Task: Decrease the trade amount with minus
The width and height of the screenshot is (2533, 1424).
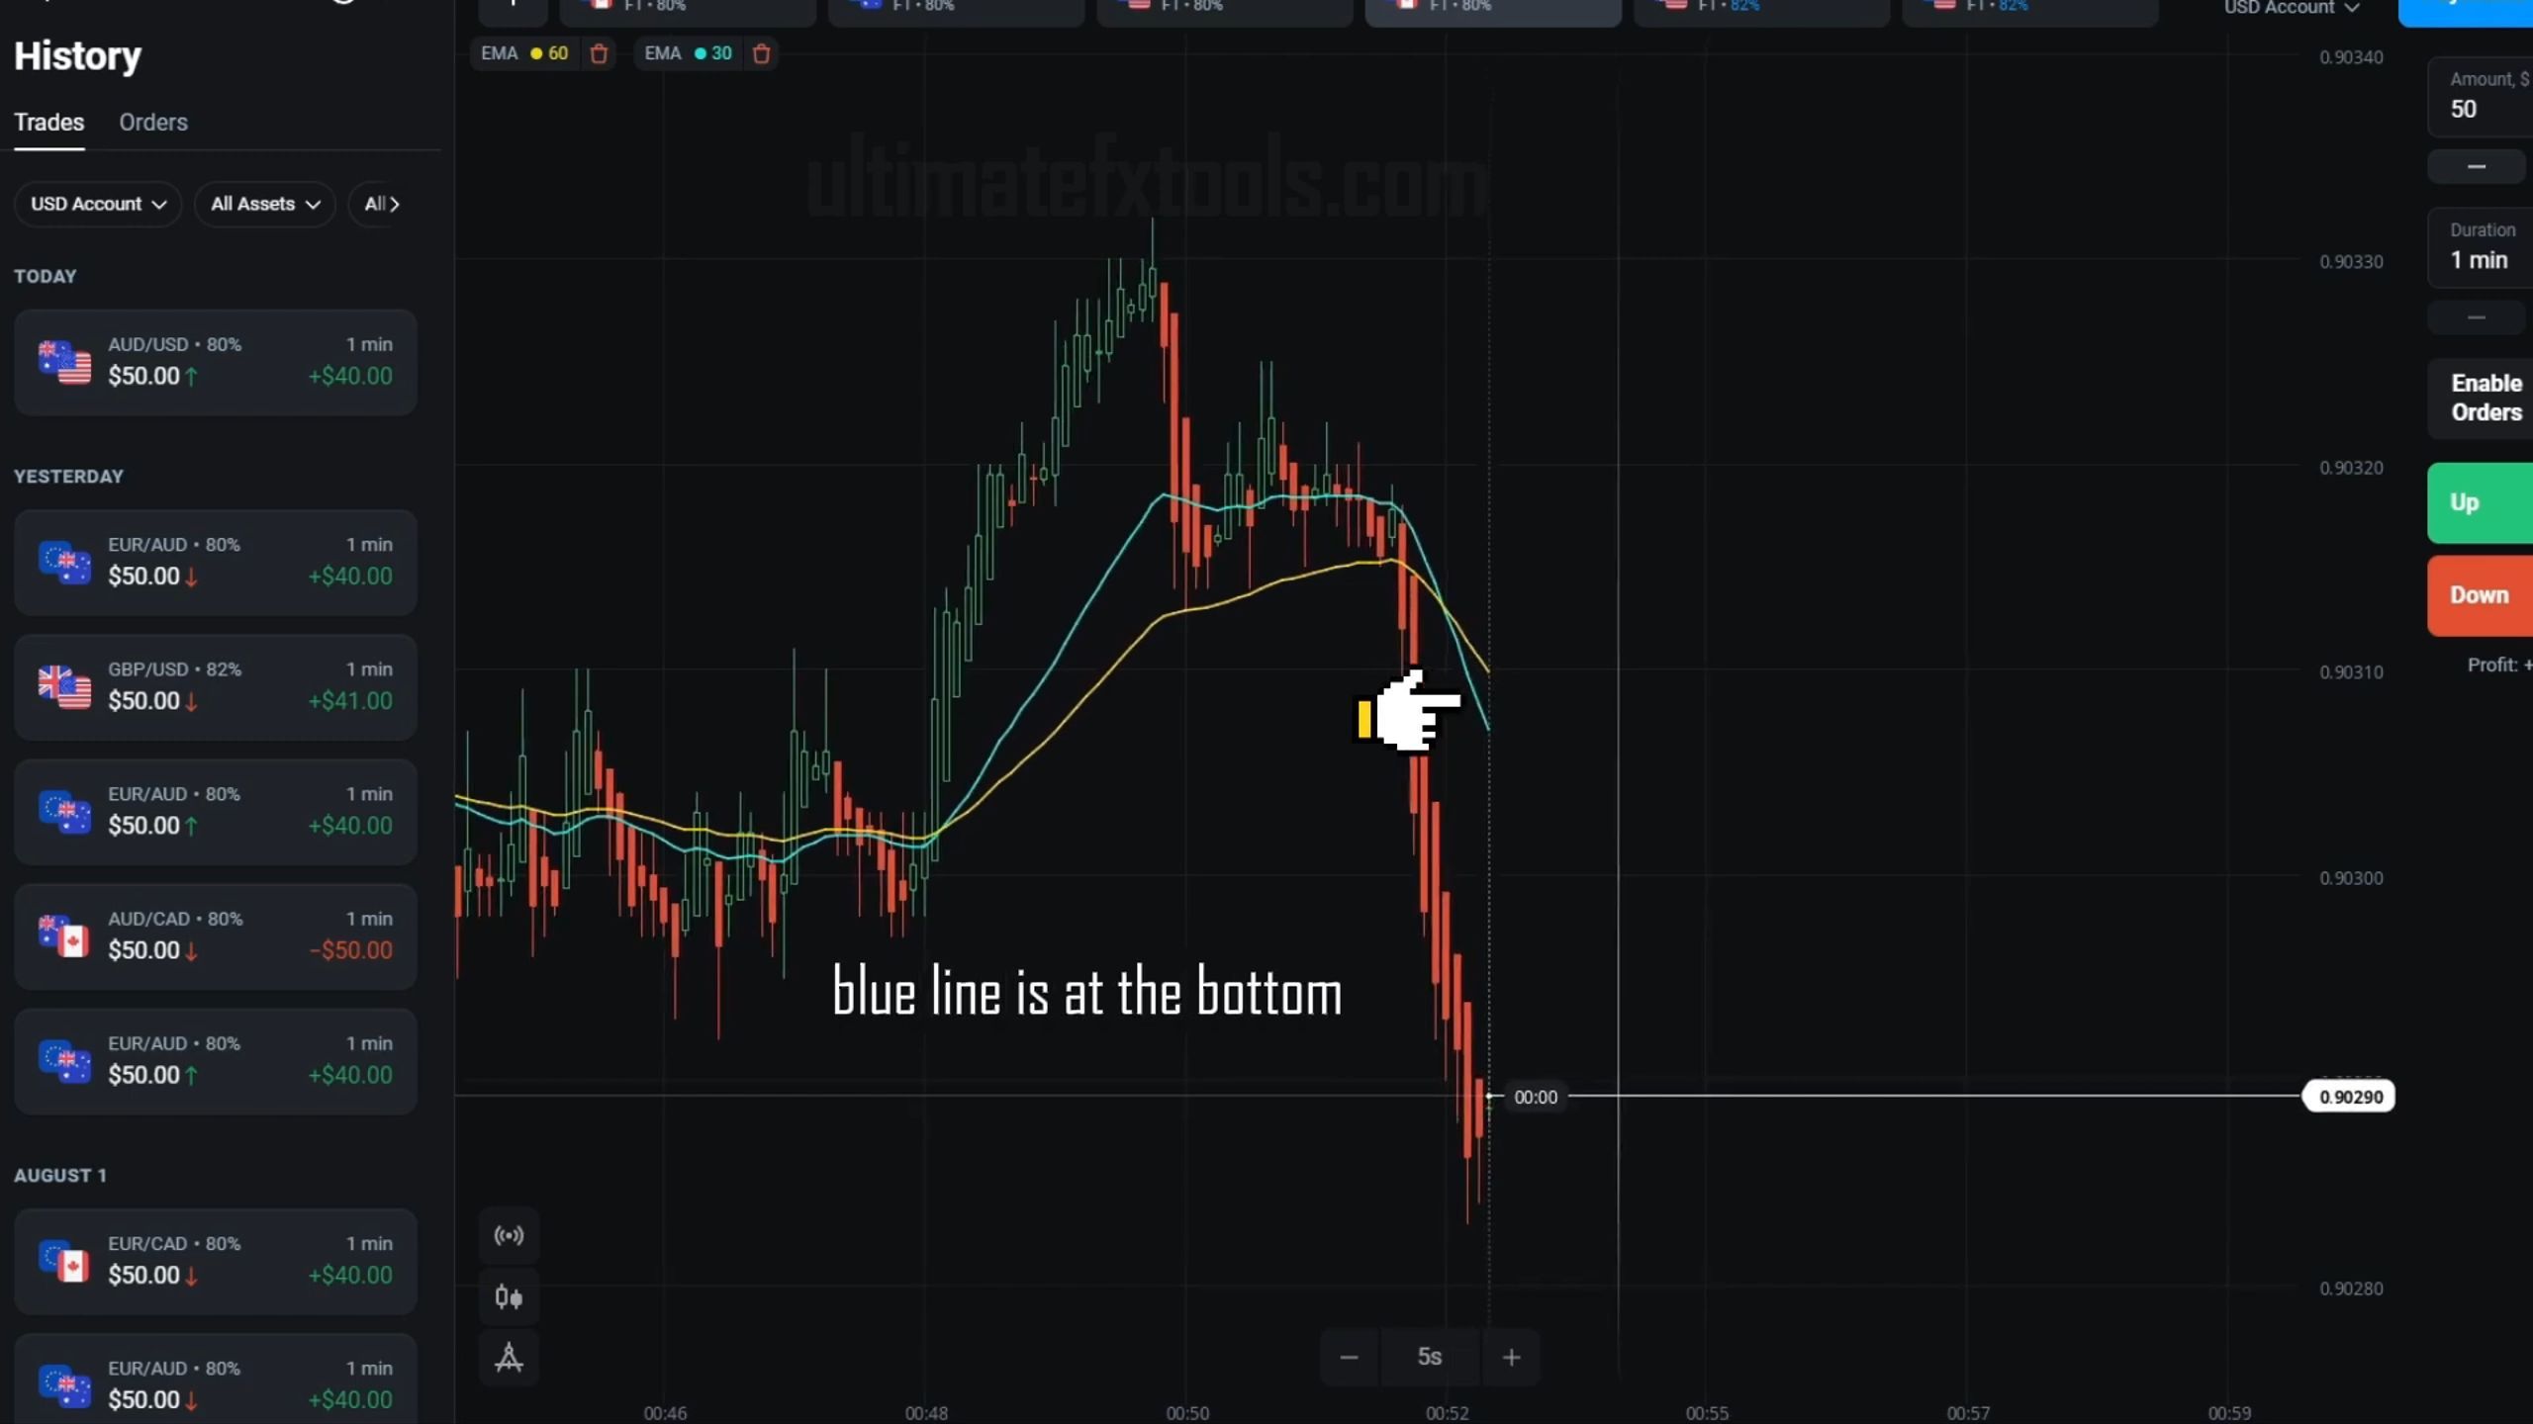Action: pyautogui.click(x=2477, y=167)
